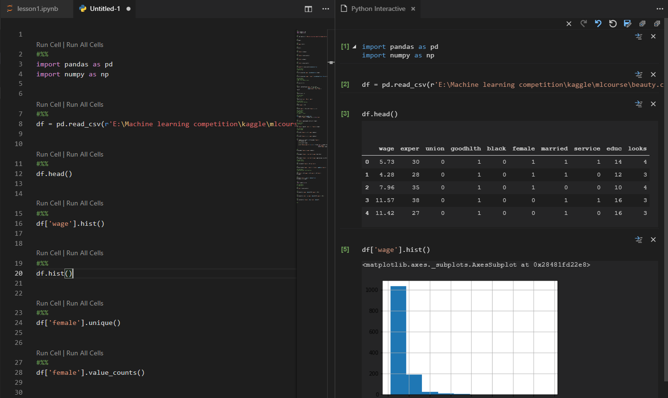This screenshot has width=668, height=398.
Task: Open the interactive window's ellipsis menu
Action: (660, 9)
